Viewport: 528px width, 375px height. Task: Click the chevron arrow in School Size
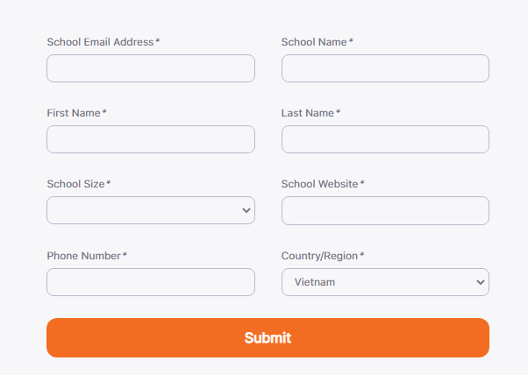(246, 210)
